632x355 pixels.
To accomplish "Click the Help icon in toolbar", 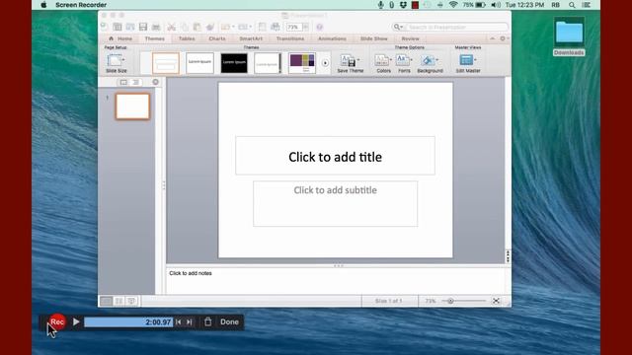I will 320,27.
